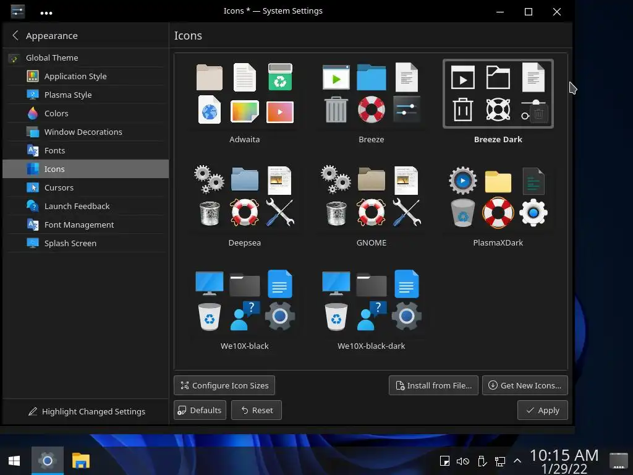633x475 pixels.
Task: Toggle Highlight Changed Settings
Action: 87,411
